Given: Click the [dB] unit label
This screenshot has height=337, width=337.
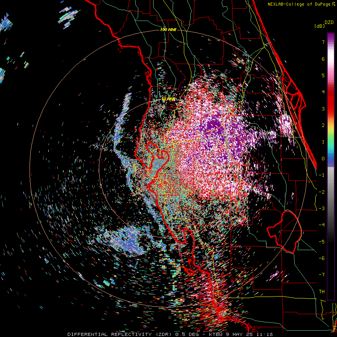Looking at the screenshot, I should pos(320,26).
